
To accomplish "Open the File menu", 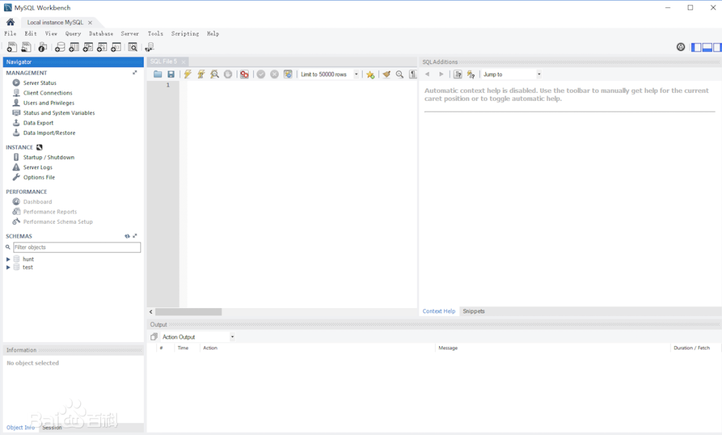I will coord(10,33).
